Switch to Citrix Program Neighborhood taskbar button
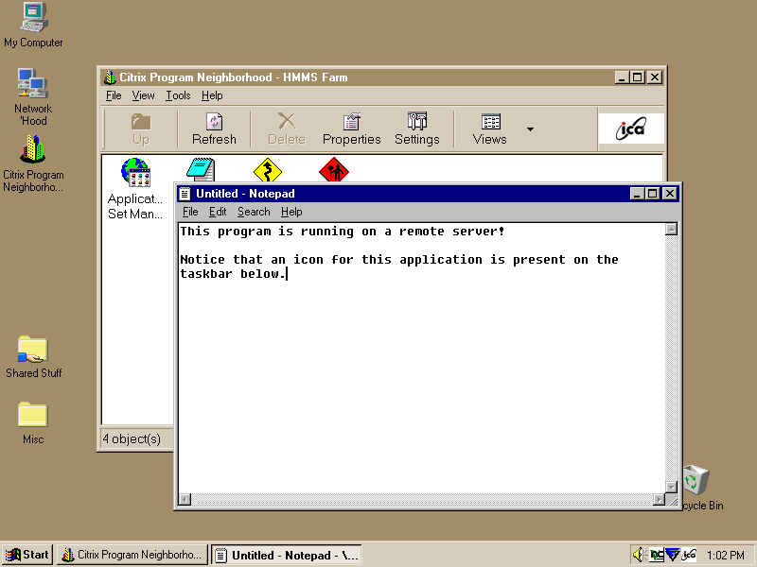This screenshot has height=567, width=757. (x=132, y=555)
